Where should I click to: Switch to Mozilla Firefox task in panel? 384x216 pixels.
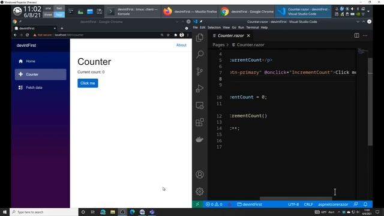(x=190, y=11)
